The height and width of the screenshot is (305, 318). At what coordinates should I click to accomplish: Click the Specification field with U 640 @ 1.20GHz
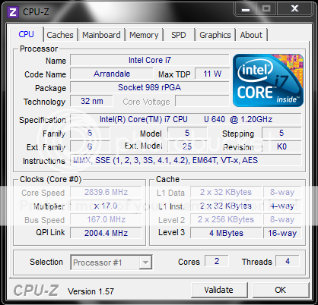click(x=186, y=119)
